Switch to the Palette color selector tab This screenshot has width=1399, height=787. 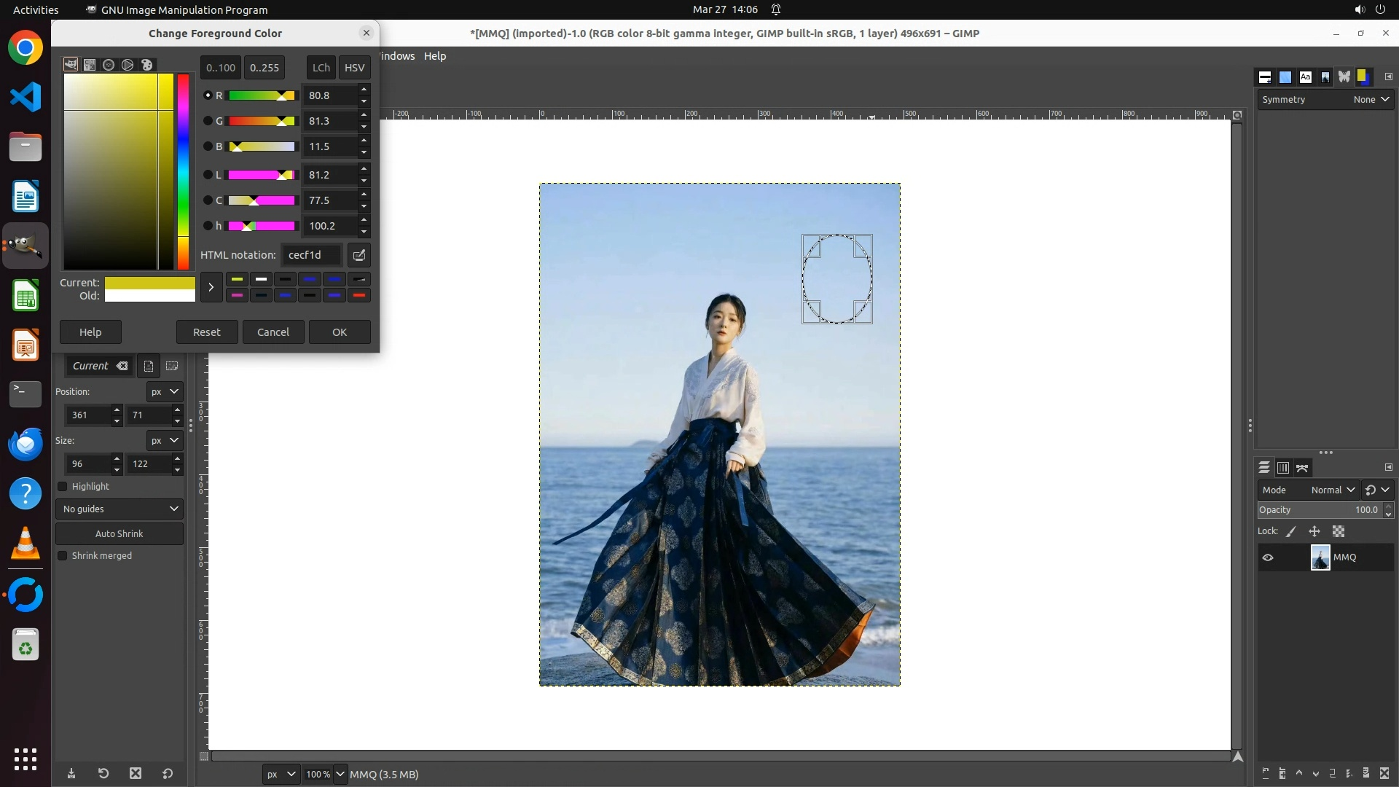click(146, 65)
